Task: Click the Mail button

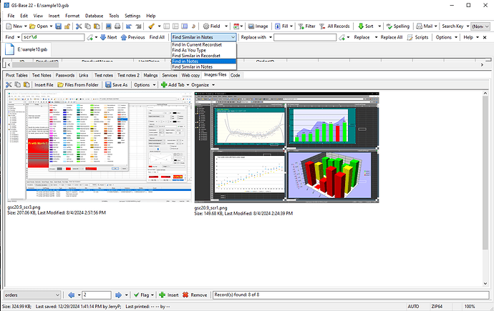Action: [425, 26]
